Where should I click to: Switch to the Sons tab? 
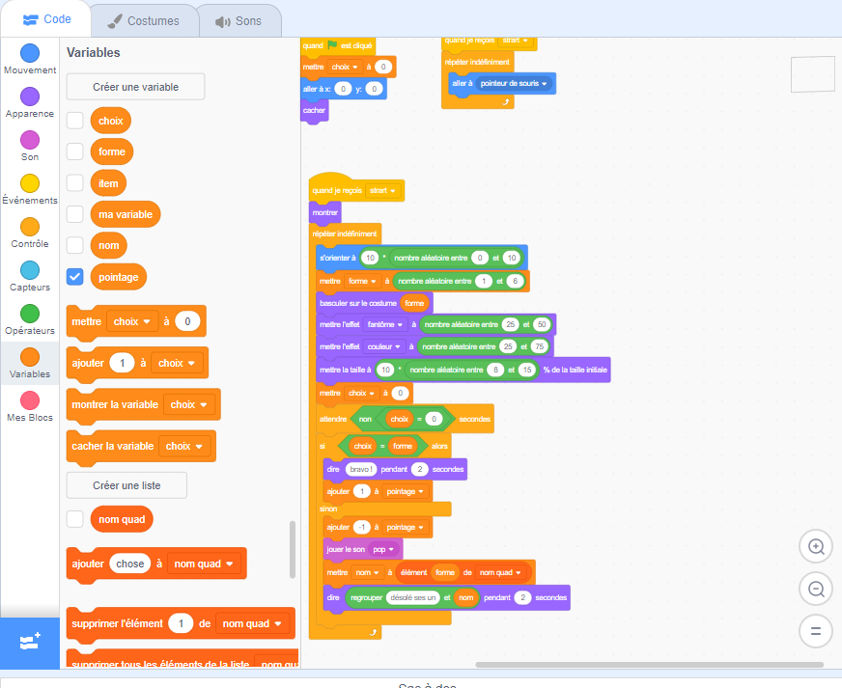tap(239, 21)
